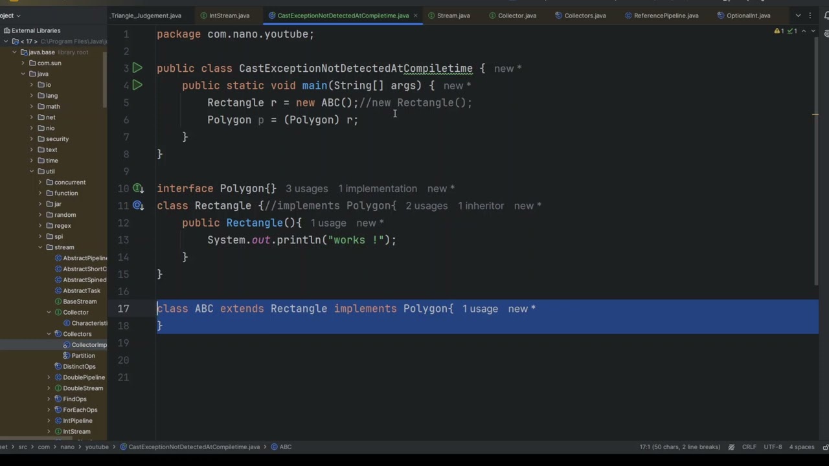829x466 pixels.
Task: Expand the com.sun package
Action: (23, 63)
